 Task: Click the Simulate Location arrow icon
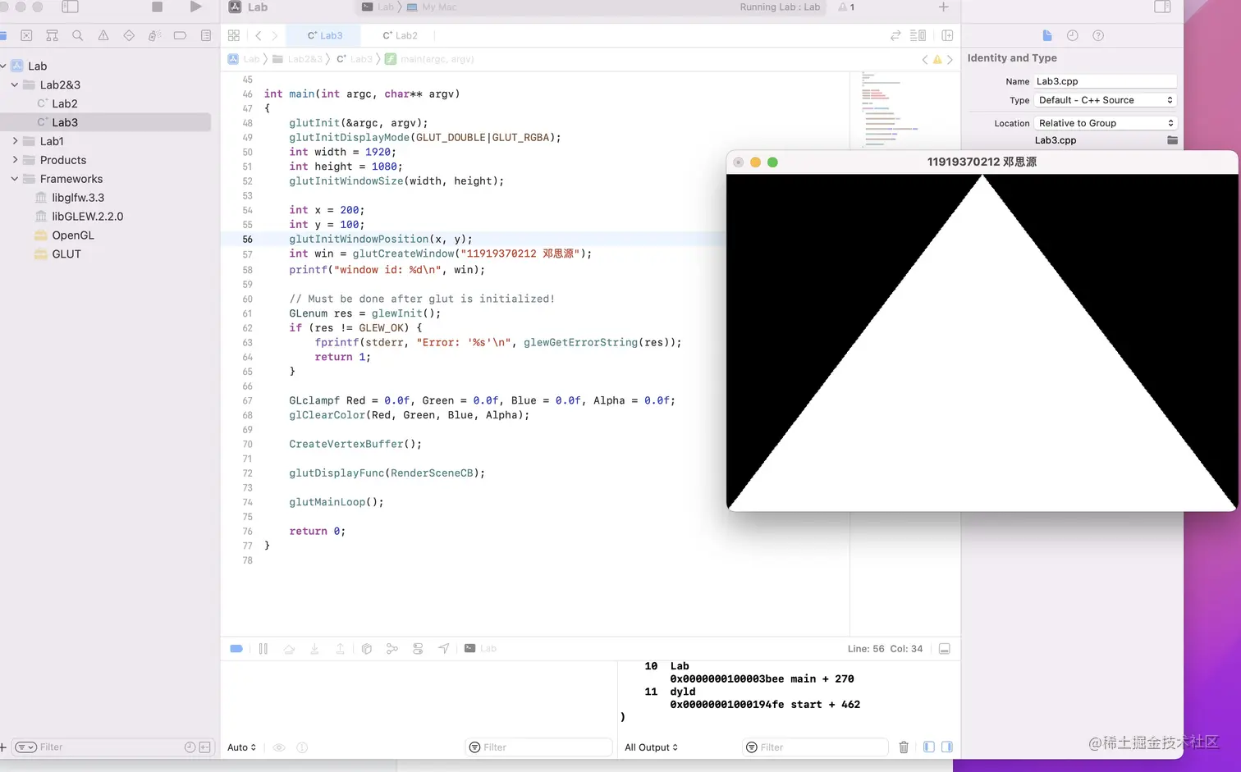tap(443, 648)
